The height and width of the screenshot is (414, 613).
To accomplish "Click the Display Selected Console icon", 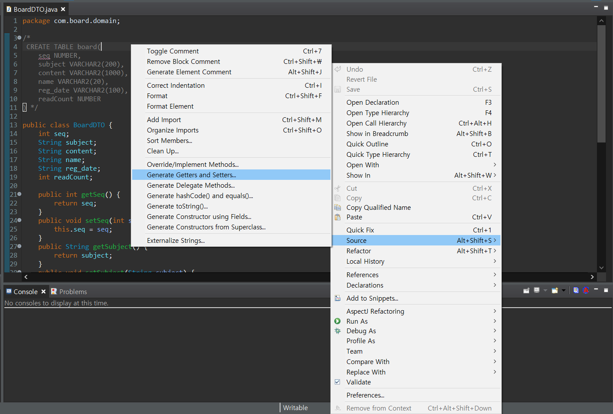I will pyautogui.click(x=537, y=290).
